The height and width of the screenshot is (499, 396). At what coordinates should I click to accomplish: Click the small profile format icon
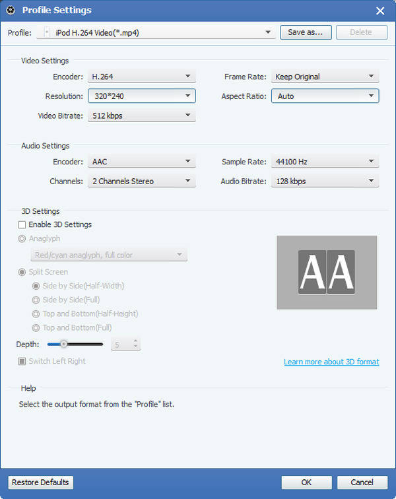click(x=46, y=32)
